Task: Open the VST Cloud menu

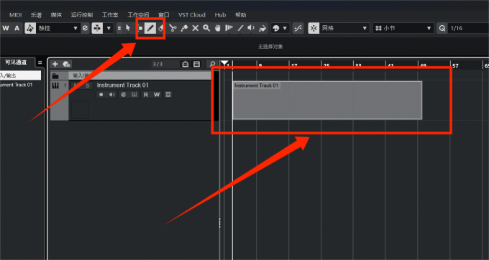Action: coord(192,15)
